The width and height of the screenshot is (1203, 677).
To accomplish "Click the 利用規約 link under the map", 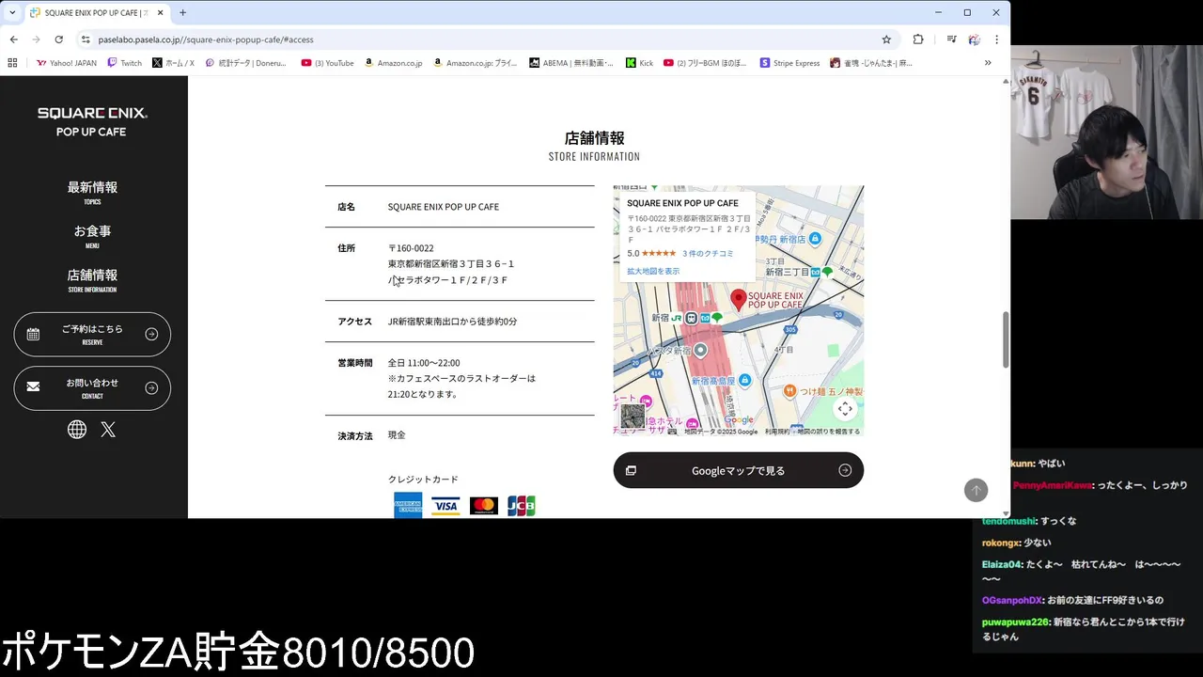I will click(777, 432).
